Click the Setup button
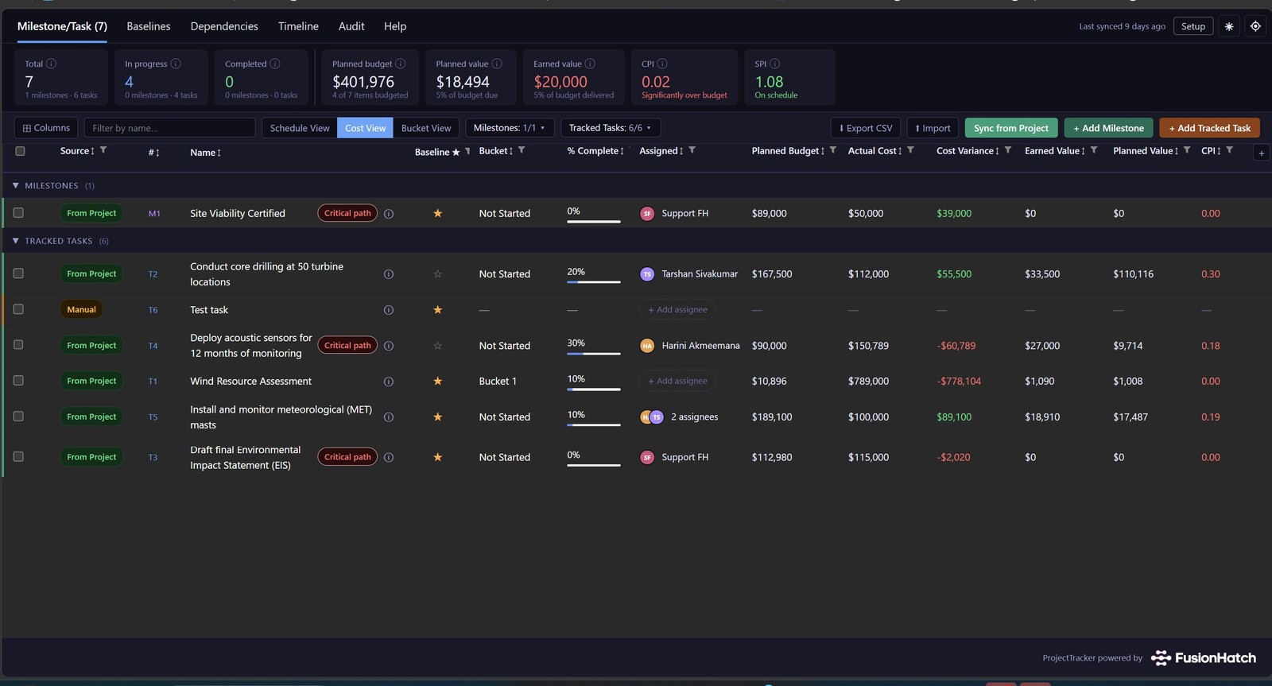1272x686 pixels. click(x=1193, y=26)
